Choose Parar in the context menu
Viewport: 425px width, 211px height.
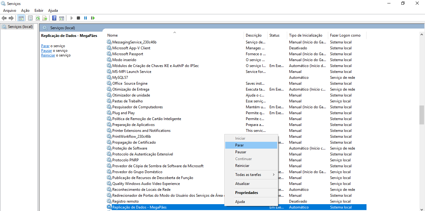pyautogui.click(x=251, y=145)
